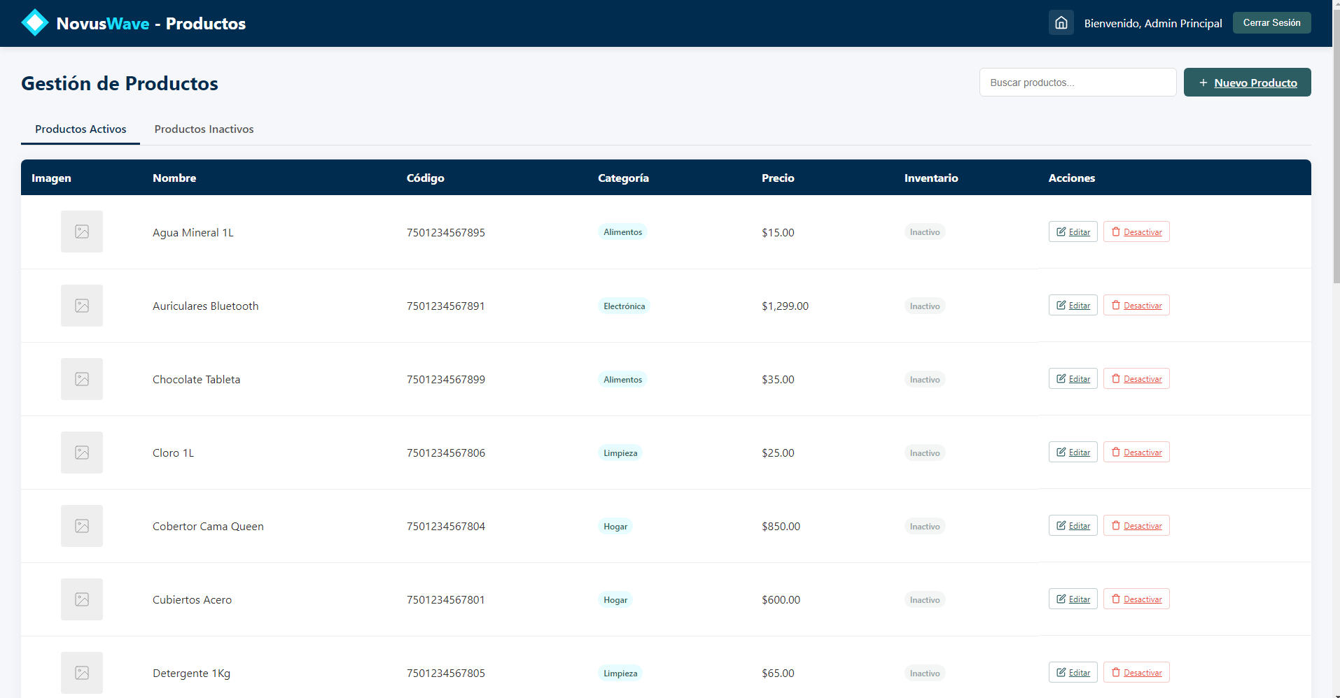Viewport: 1340px width, 698px height.
Task: Edit the Detergente 1Kg product
Action: coord(1073,673)
